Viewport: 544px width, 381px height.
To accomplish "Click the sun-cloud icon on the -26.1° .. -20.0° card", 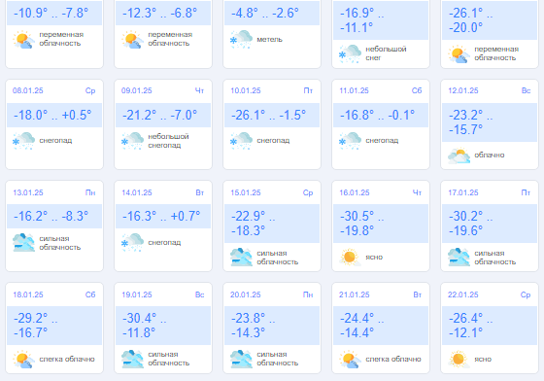I will click(x=459, y=53).
